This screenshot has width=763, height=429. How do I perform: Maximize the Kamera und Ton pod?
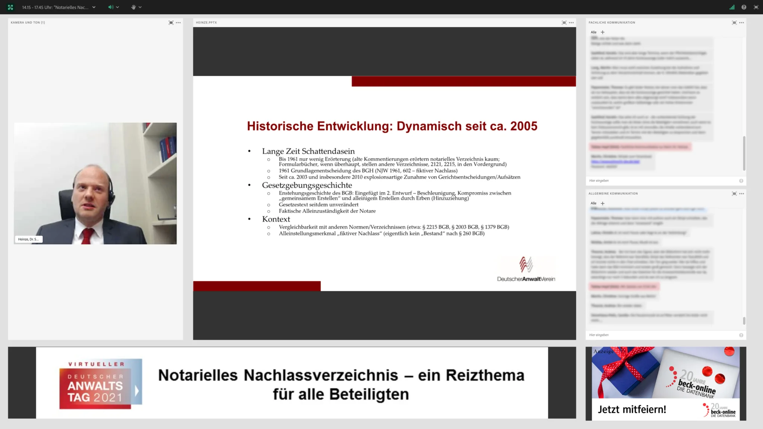(x=171, y=23)
